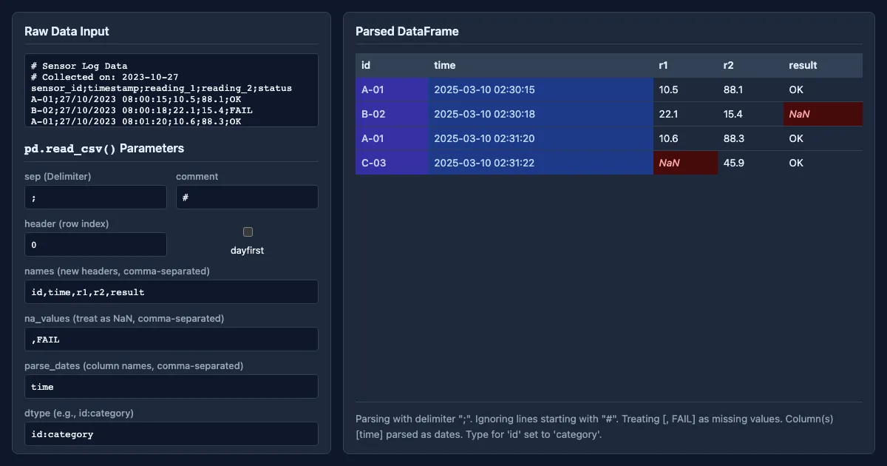Click the 'r2' column header
The image size is (887, 466).
(750, 65)
